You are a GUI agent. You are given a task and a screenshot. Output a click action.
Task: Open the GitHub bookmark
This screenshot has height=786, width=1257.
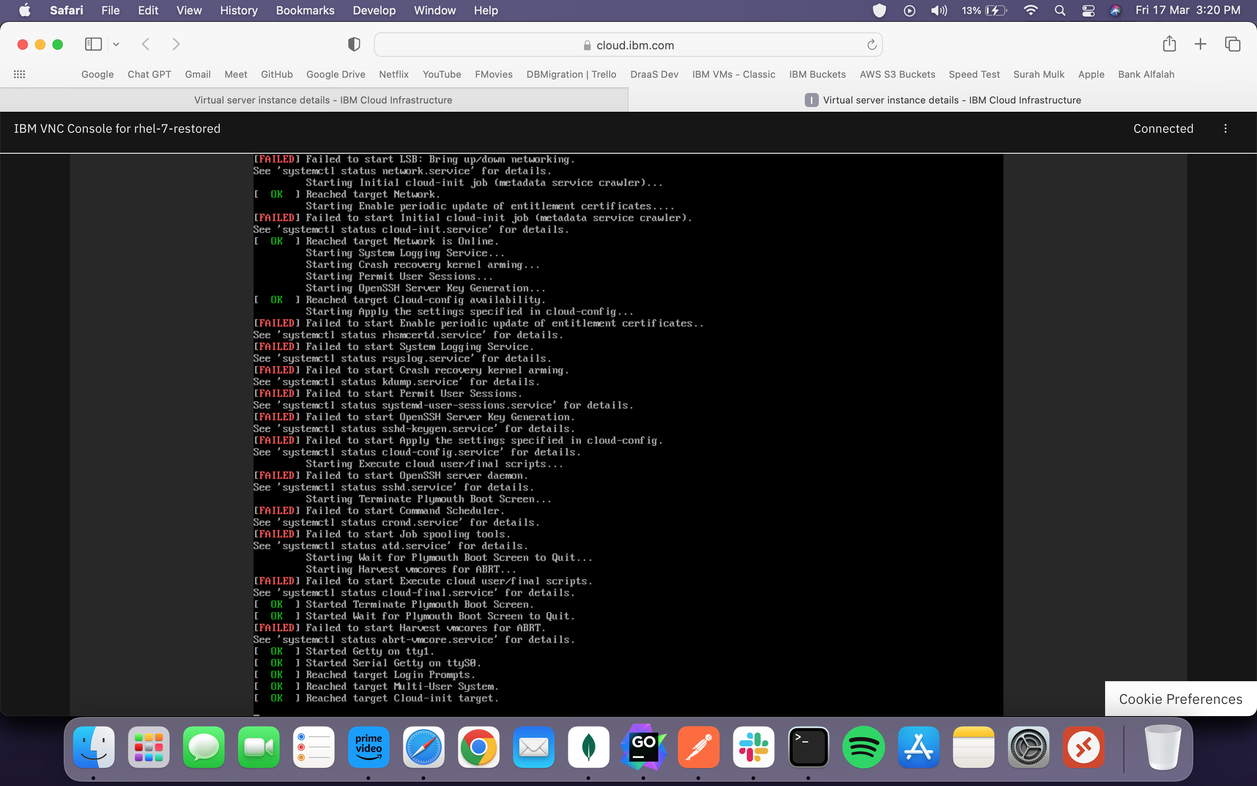click(x=276, y=74)
